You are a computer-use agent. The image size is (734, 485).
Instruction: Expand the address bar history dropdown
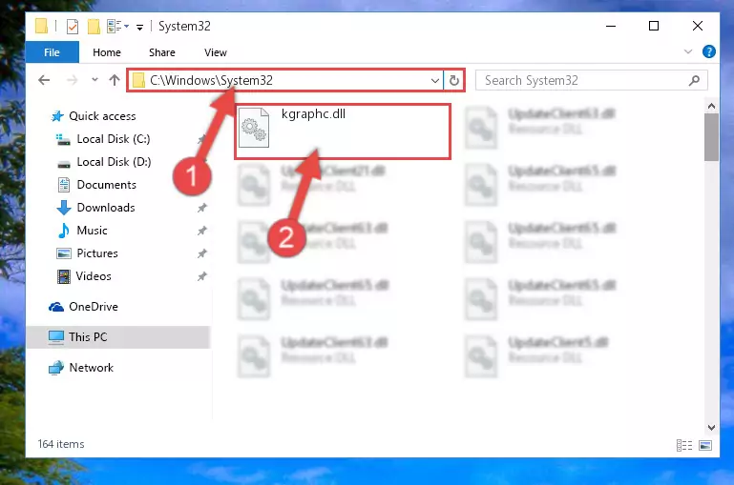pos(435,80)
